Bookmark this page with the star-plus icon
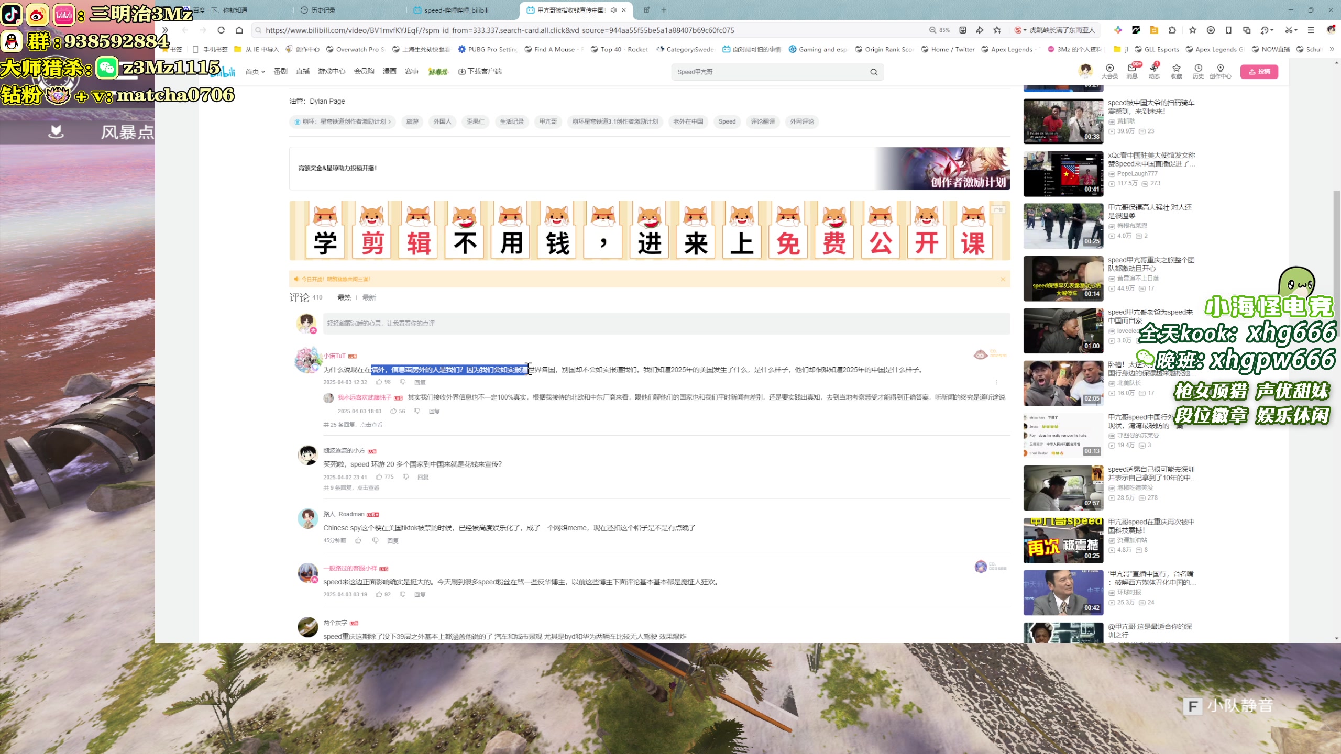Image resolution: width=1341 pixels, height=754 pixels. point(997,30)
